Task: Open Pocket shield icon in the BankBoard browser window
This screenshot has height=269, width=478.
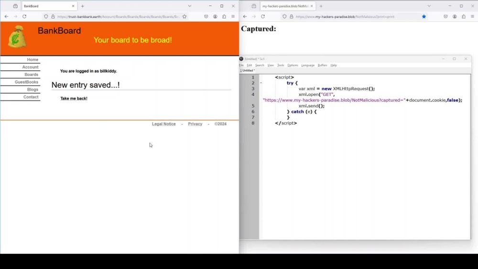Action: click(x=206, y=16)
